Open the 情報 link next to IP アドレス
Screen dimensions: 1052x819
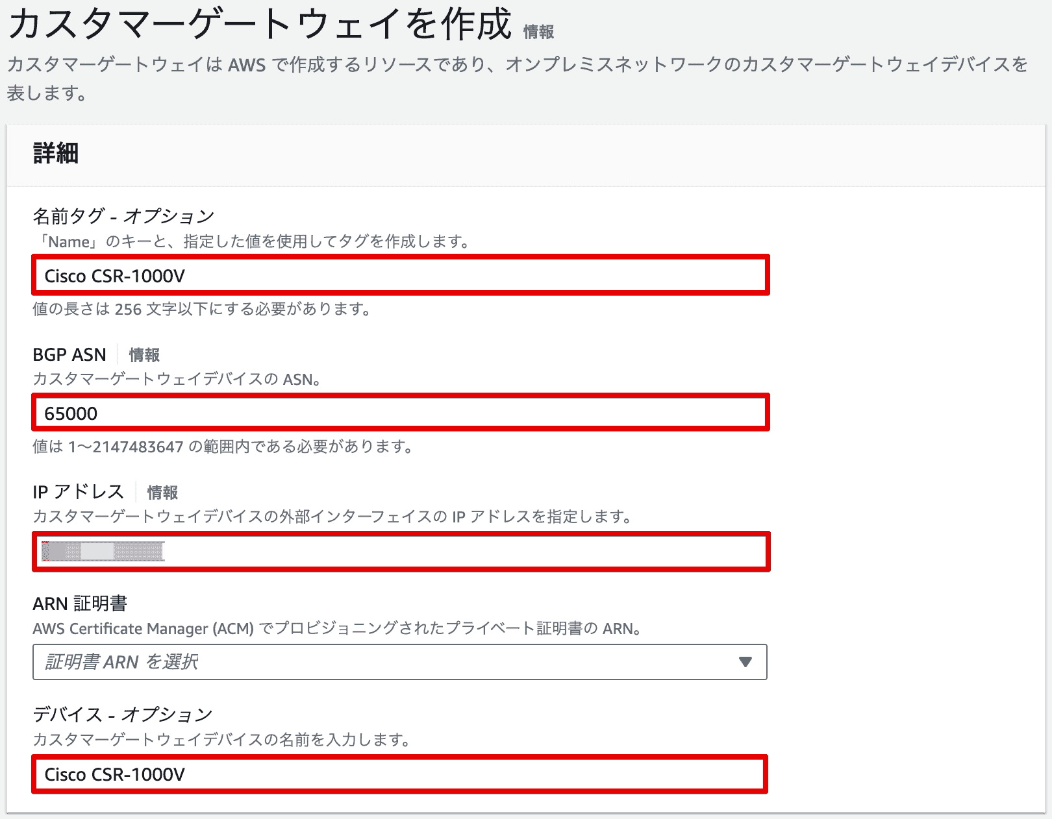coord(162,493)
